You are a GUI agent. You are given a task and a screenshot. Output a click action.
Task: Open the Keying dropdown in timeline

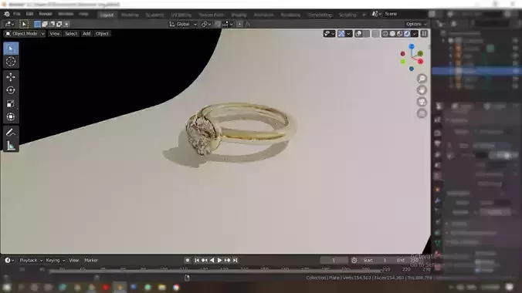pos(56,260)
